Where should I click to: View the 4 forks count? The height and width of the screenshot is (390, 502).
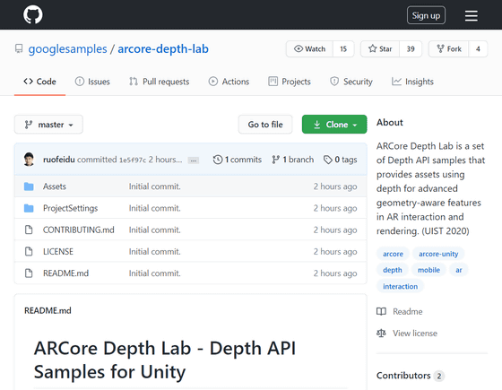tap(478, 49)
